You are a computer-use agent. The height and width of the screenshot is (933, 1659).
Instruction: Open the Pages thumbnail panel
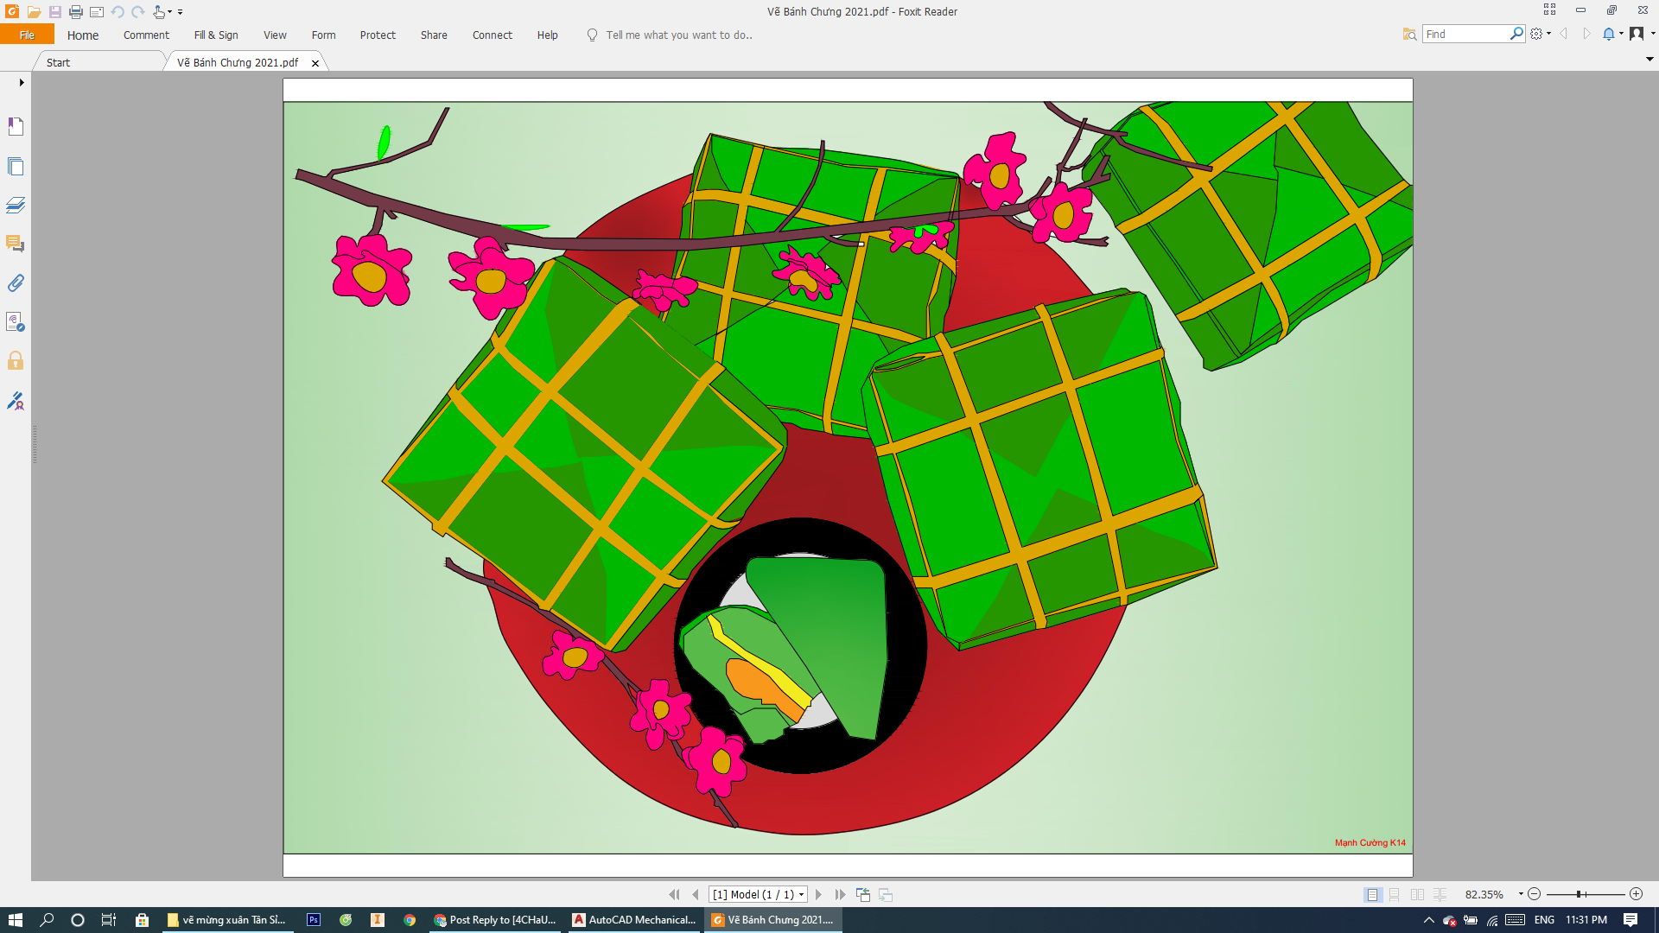click(16, 166)
